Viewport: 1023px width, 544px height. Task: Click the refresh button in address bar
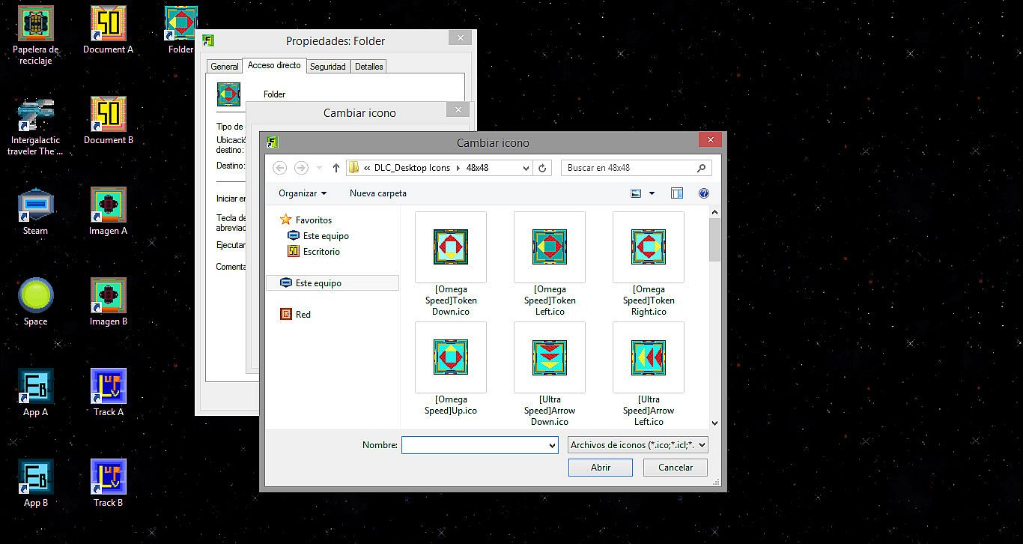point(543,168)
